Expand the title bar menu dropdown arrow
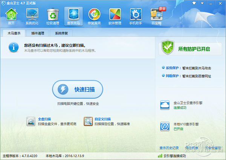The width and height of the screenshot is (226, 160). tap(202, 3)
